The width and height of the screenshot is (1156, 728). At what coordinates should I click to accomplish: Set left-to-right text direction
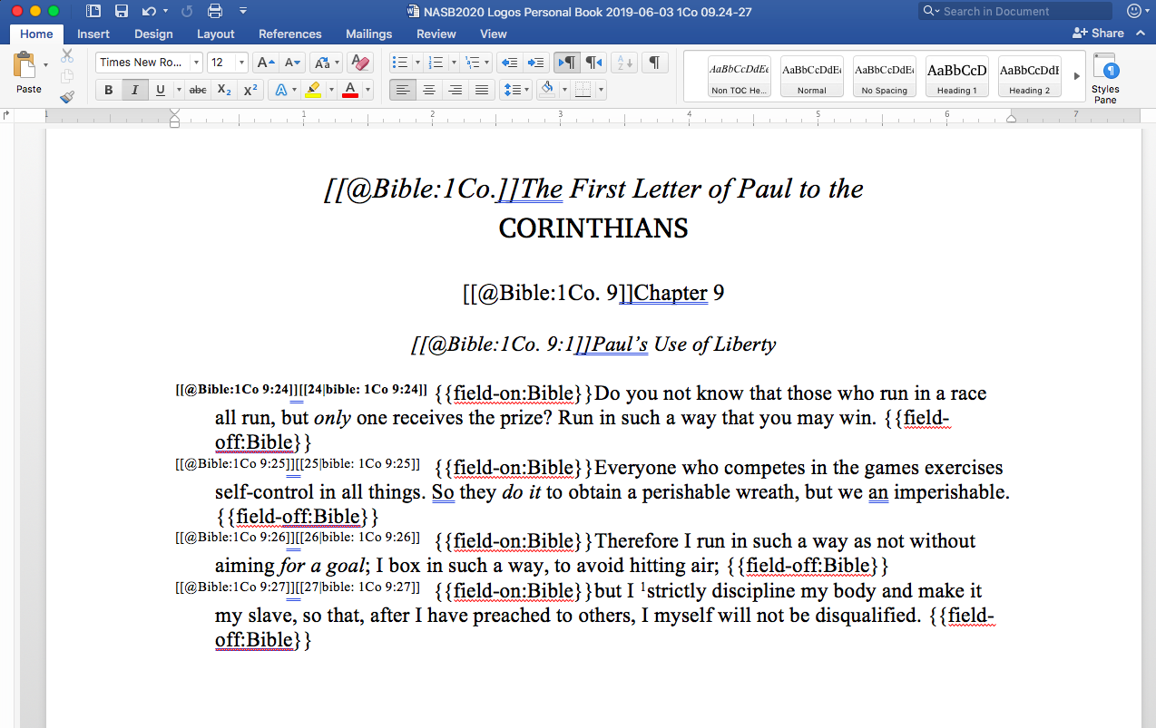pos(566,63)
